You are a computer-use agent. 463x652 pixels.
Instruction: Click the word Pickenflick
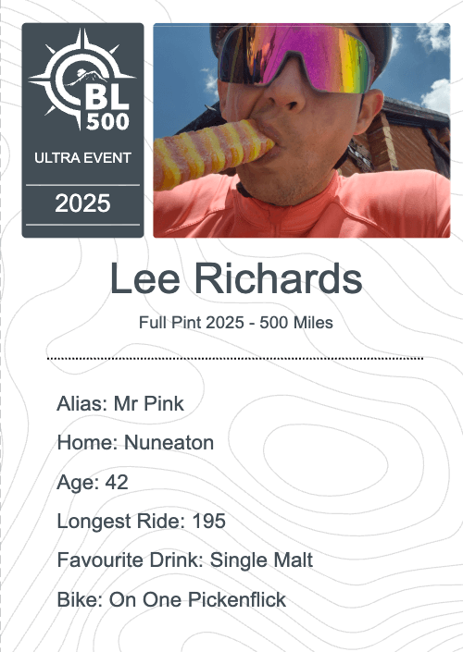[237, 599]
